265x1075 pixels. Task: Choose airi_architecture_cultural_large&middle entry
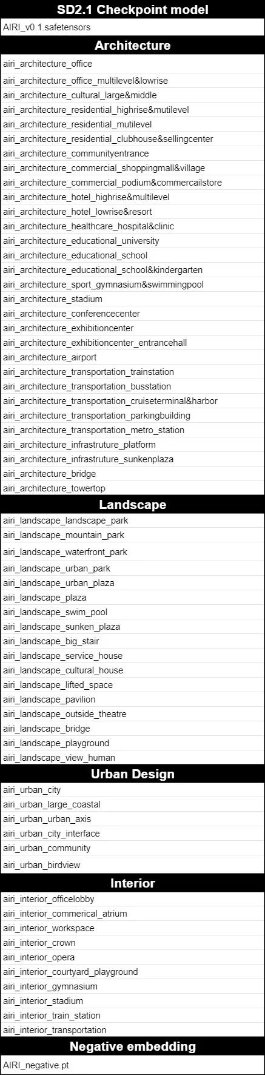132,95
